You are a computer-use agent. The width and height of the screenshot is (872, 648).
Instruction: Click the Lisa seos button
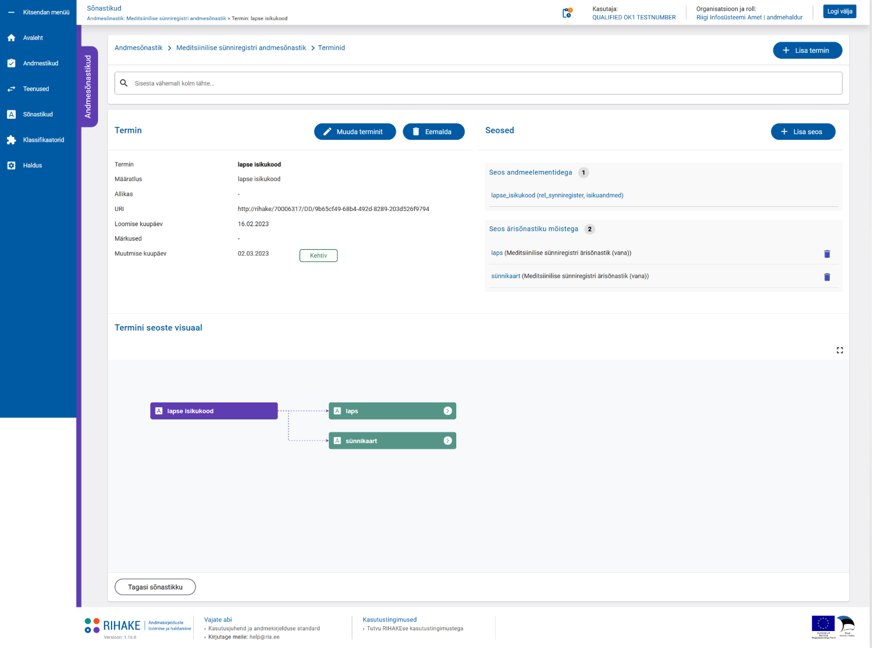click(803, 132)
